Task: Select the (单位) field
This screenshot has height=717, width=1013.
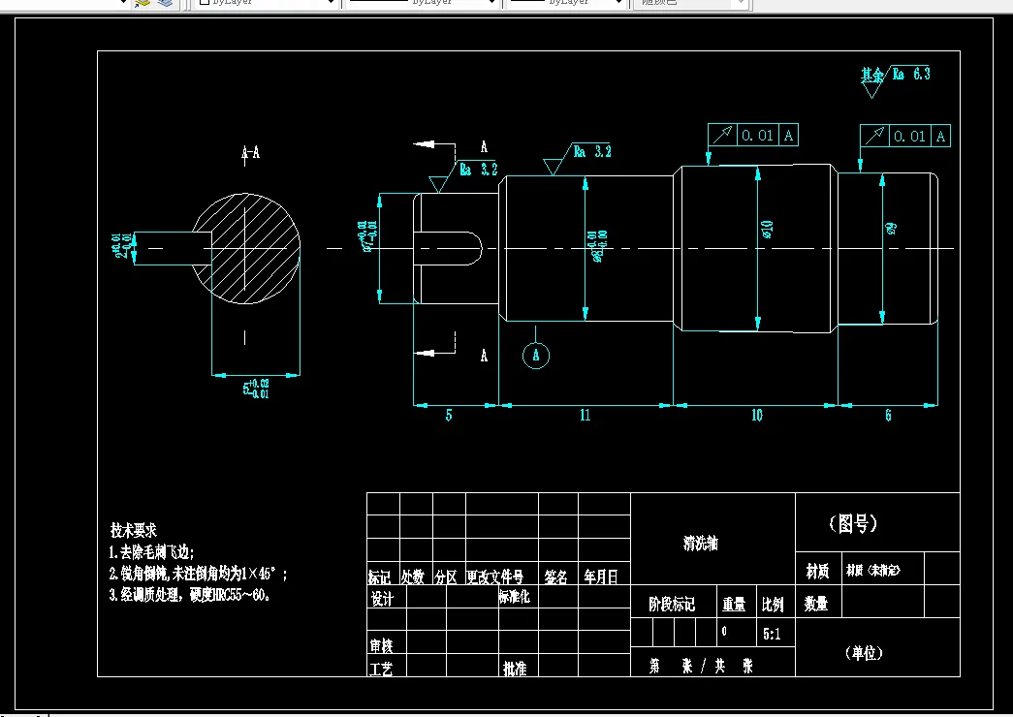Action: [864, 653]
